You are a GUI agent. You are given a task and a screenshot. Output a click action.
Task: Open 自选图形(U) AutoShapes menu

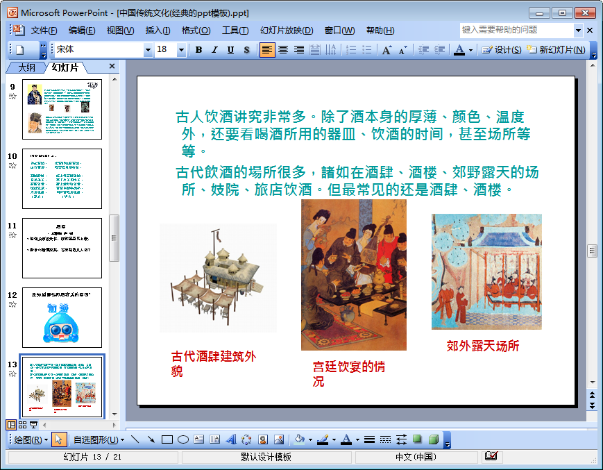click(x=99, y=439)
